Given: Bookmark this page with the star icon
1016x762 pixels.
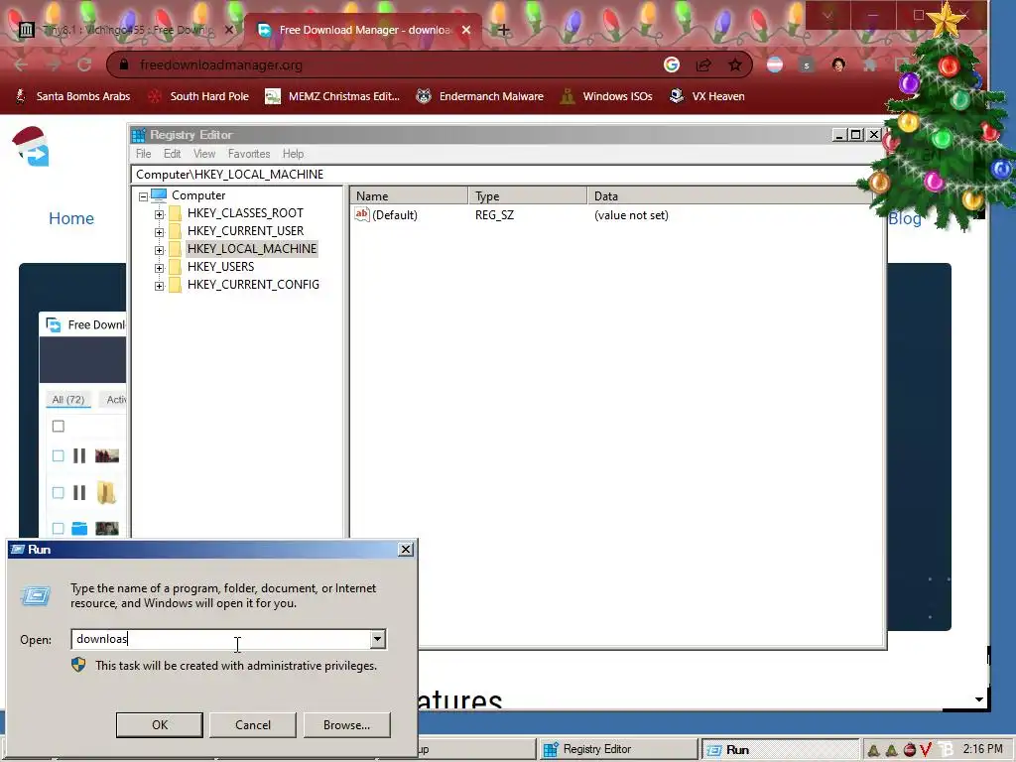Looking at the screenshot, I should [x=735, y=64].
